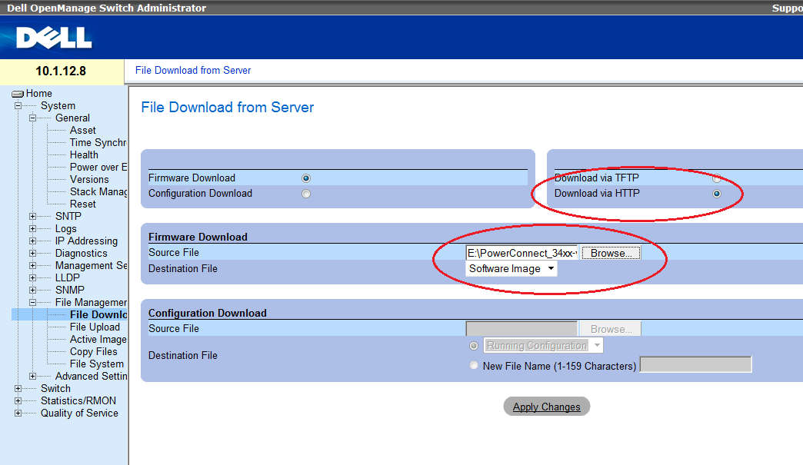The image size is (803, 465).
Task: Select Switch in the tree
Action: point(55,388)
